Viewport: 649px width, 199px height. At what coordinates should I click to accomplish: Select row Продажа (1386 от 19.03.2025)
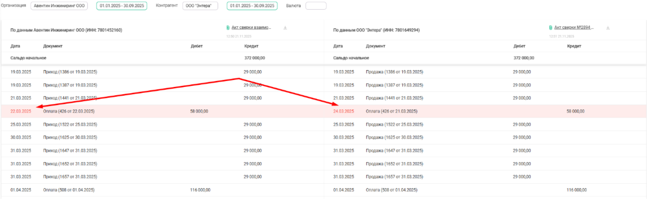point(485,72)
